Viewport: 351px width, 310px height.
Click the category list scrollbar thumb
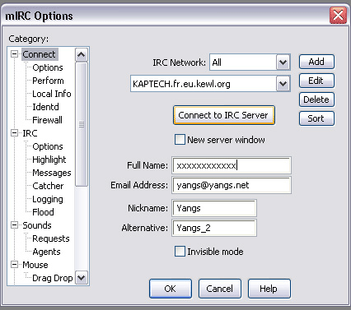coord(82,124)
